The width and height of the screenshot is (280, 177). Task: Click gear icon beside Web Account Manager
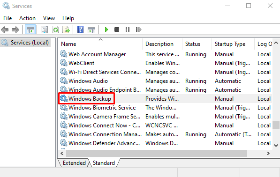tap(64, 54)
